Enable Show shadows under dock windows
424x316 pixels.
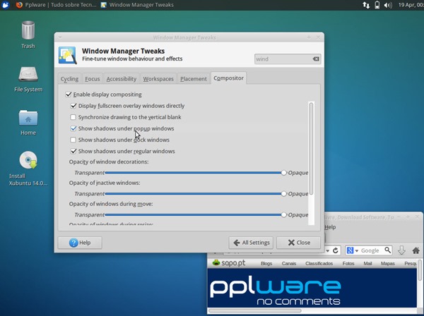click(73, 140)
